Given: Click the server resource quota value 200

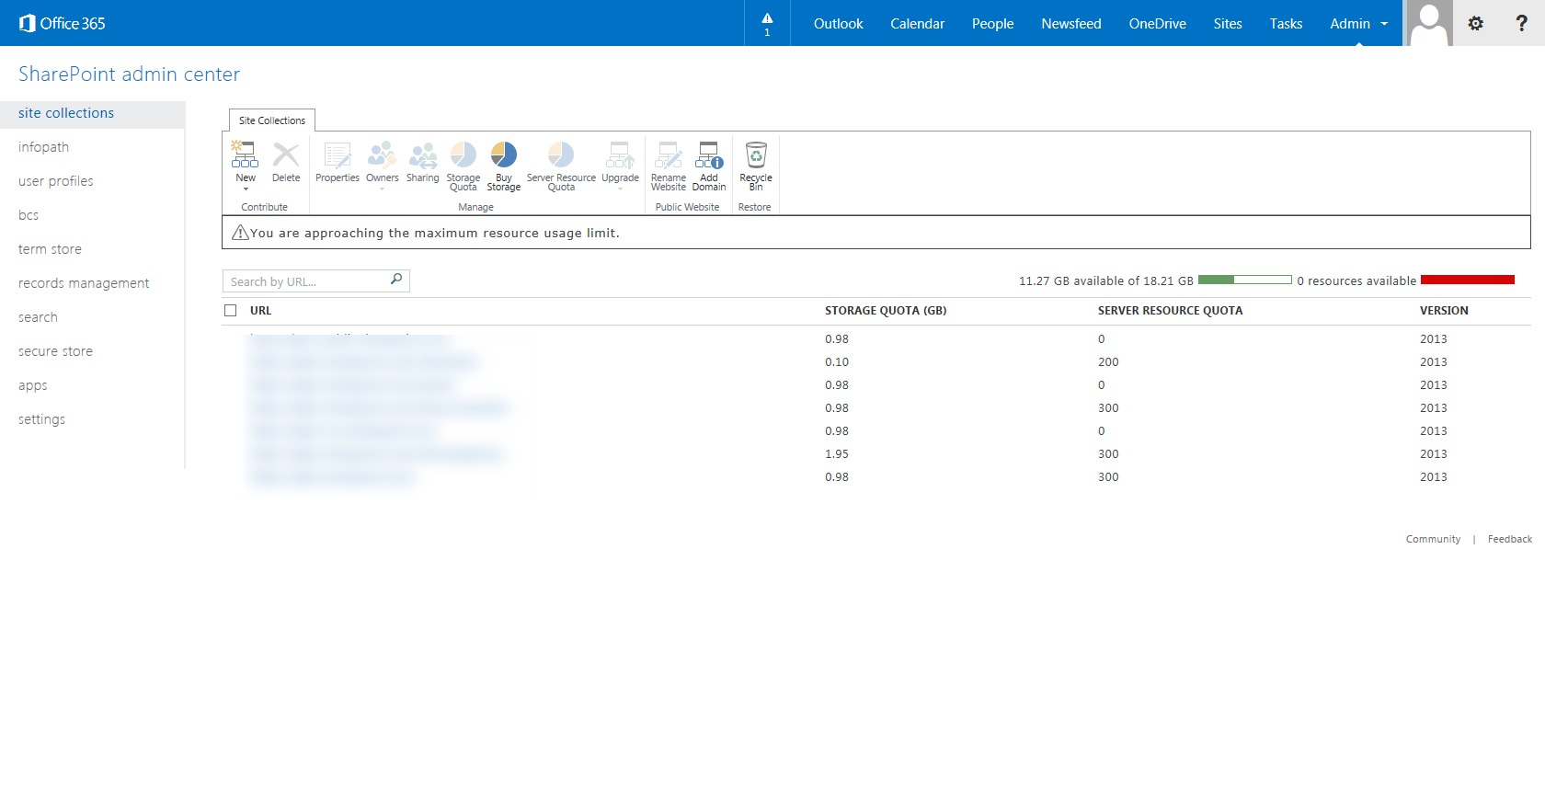Looking at the screenshot, I should coord(1108,362).
